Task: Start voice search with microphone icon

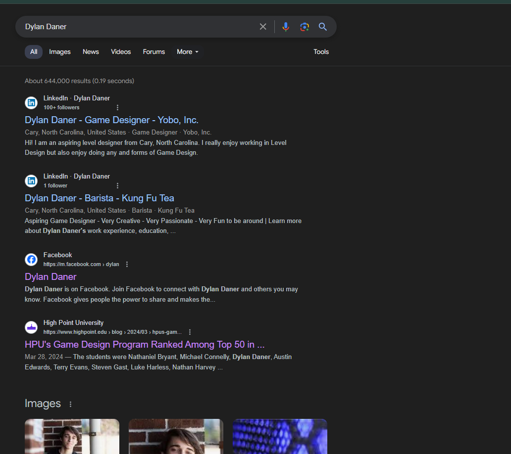Action: [286, 27]
